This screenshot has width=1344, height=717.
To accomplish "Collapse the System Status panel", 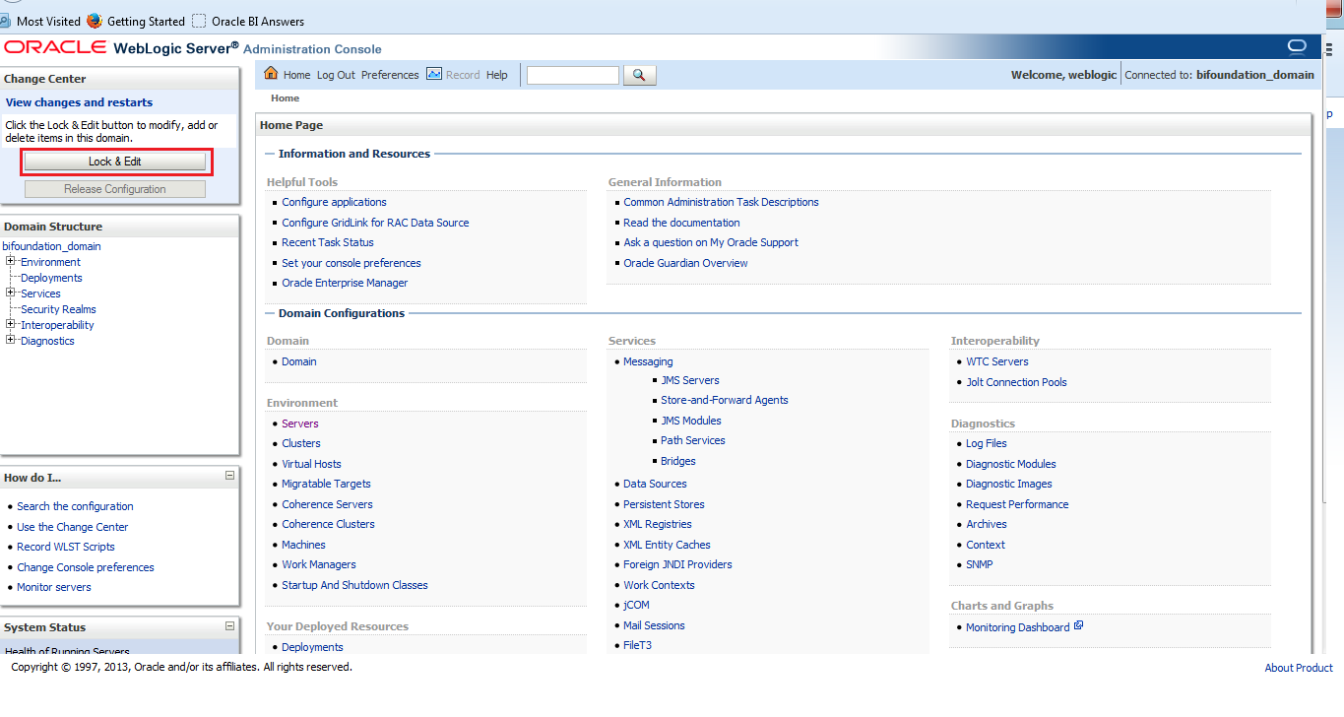I will pos(229,625).
